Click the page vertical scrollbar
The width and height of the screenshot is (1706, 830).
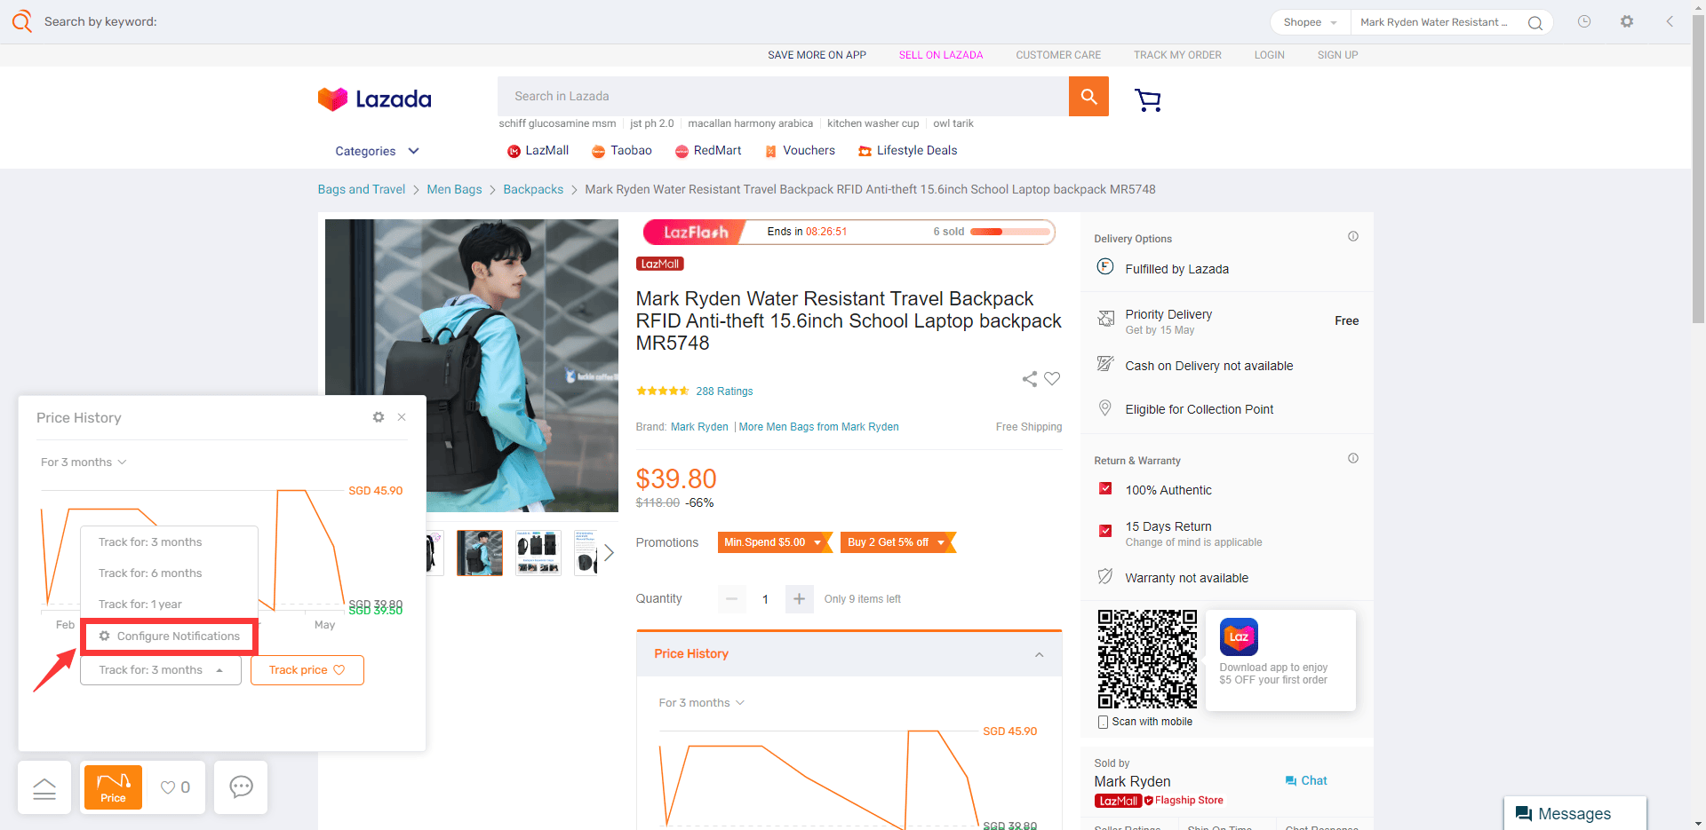(x=1698, y=169)
